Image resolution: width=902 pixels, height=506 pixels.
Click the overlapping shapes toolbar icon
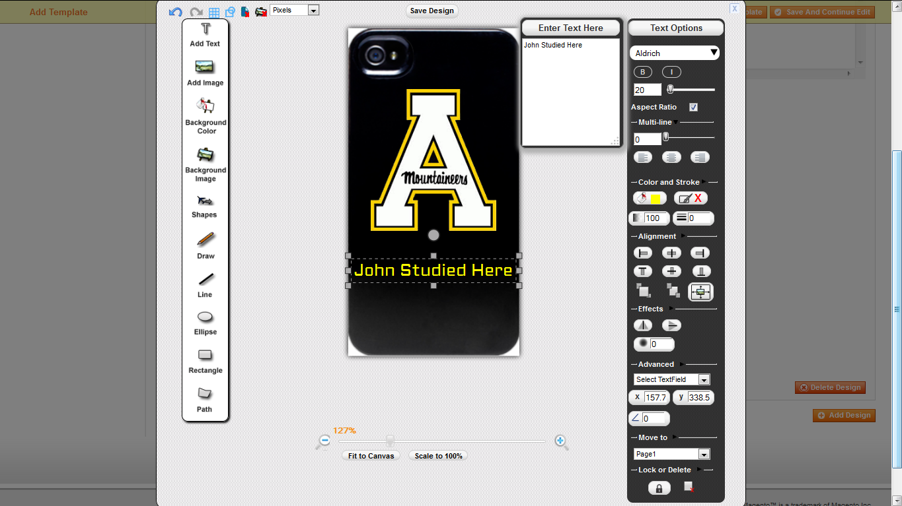tap(230, 12)
